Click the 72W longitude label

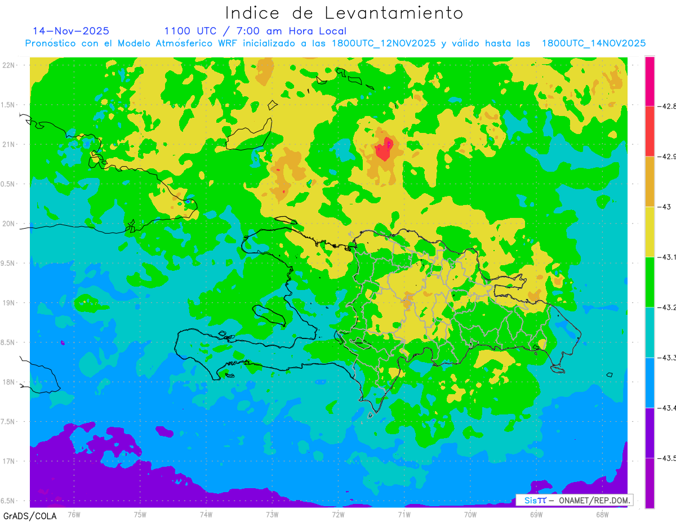[338, 514]
